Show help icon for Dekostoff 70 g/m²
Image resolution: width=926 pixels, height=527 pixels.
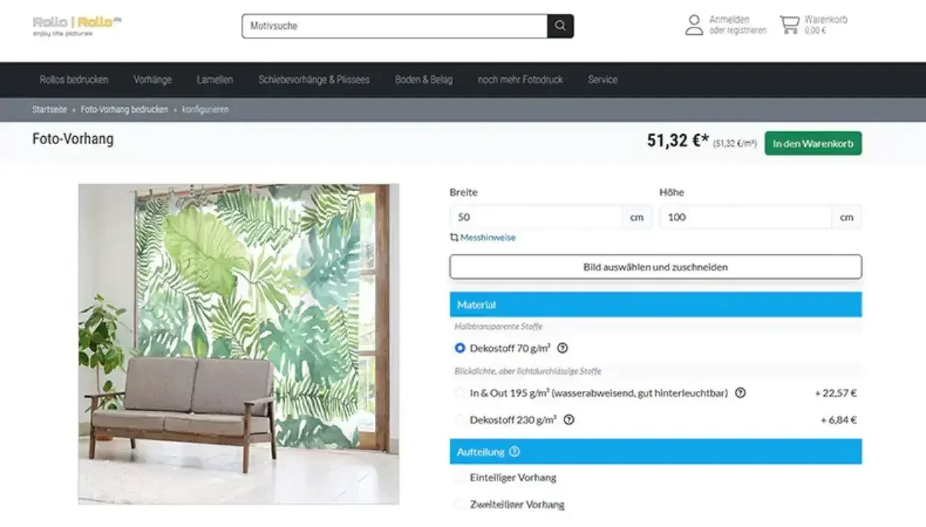562,348
